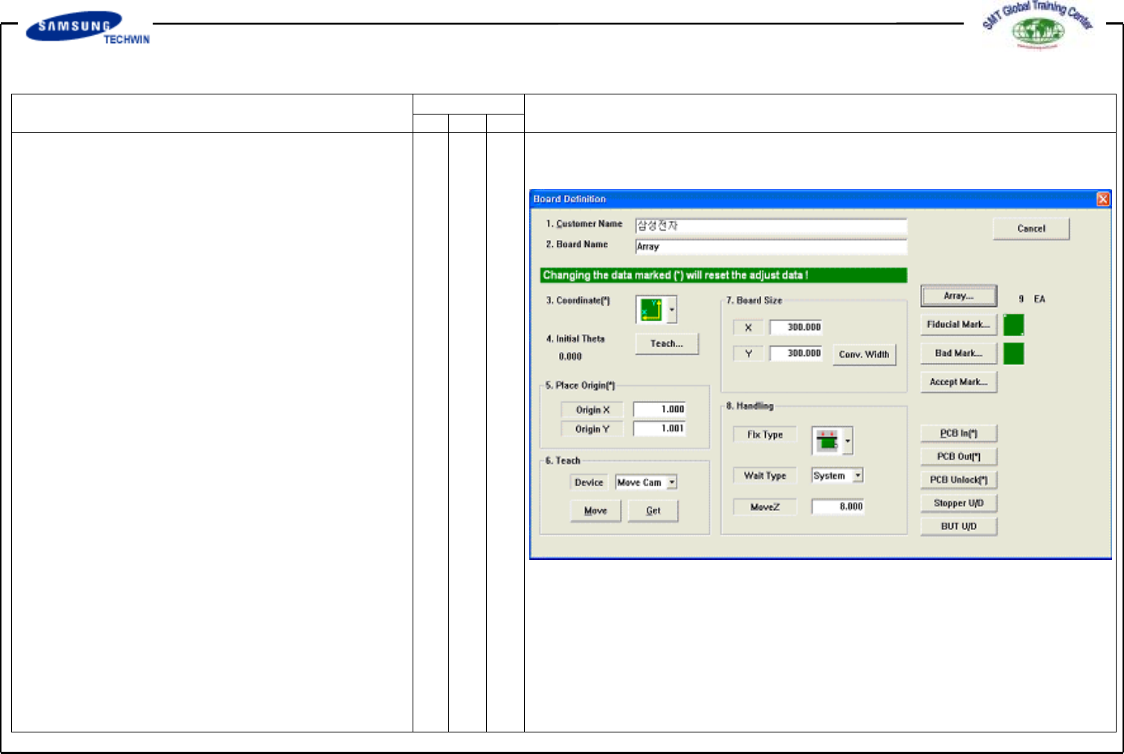This screenshot has width=1124, height=754.
Task: Click the Conv. Width button
Action: point(864,355)
